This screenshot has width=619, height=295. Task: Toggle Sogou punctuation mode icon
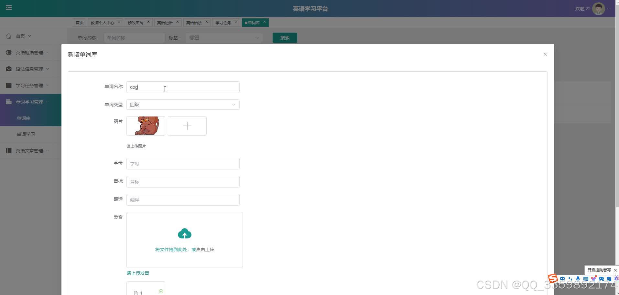(570, 279)
